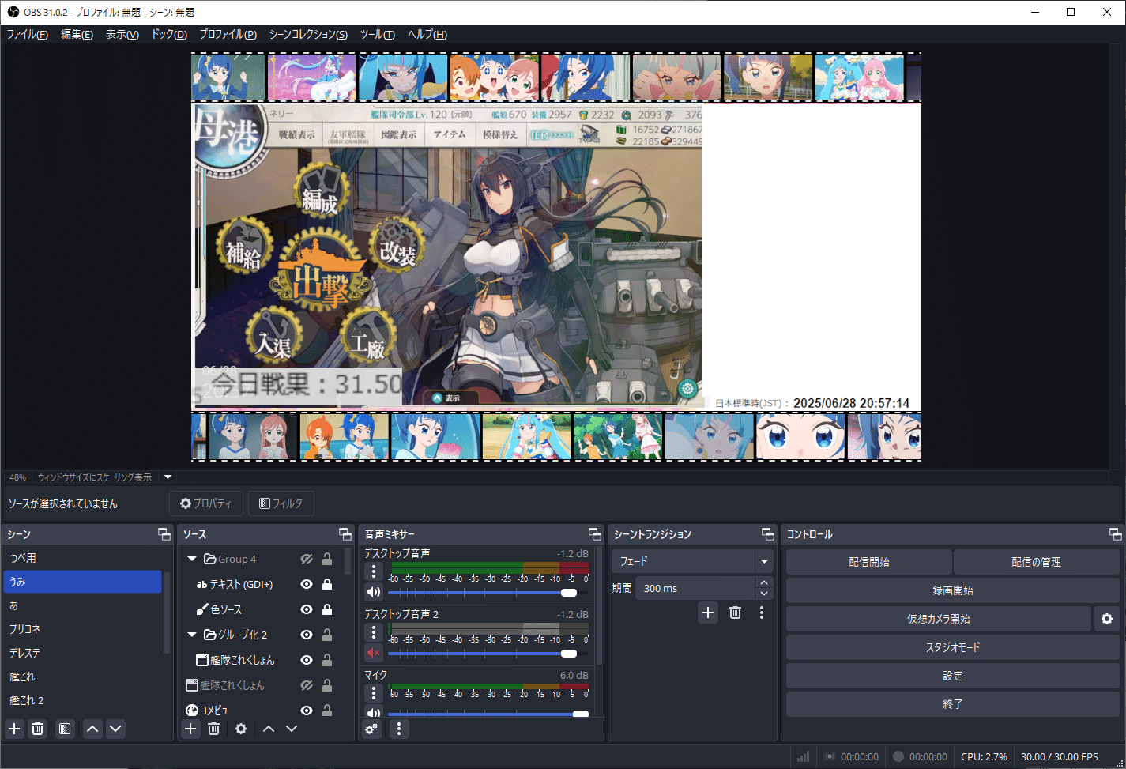Open transition properties three-dot menu
This screenshot has width=1126, height=769.
coord(762,613)
